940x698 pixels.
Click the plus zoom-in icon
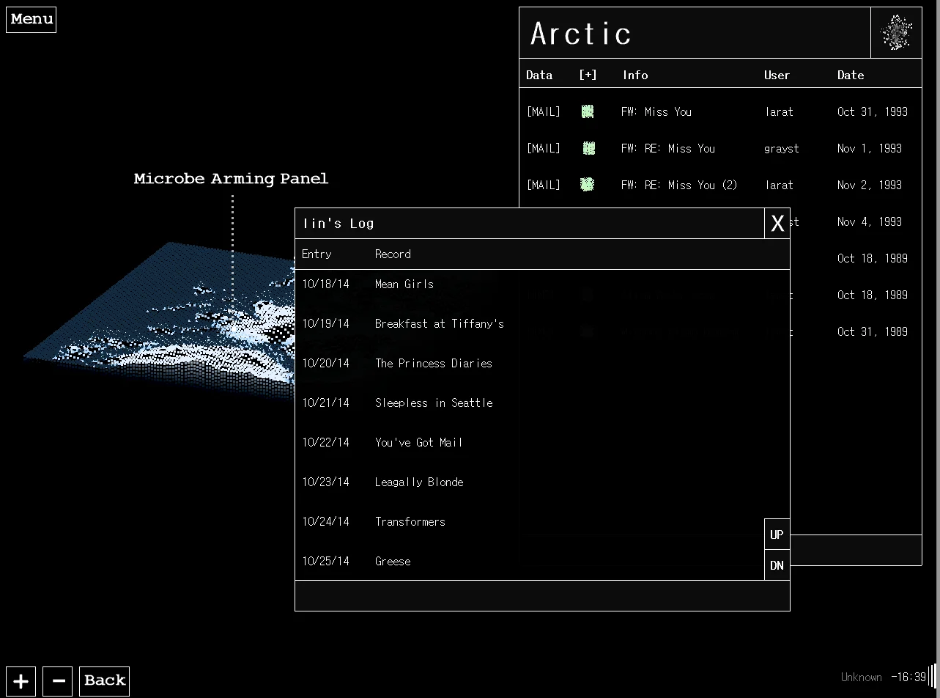[x=21, y=681]
